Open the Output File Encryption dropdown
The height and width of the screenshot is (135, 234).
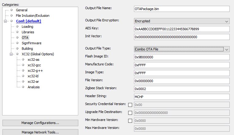pyautogui.click(x=182, y=21)
